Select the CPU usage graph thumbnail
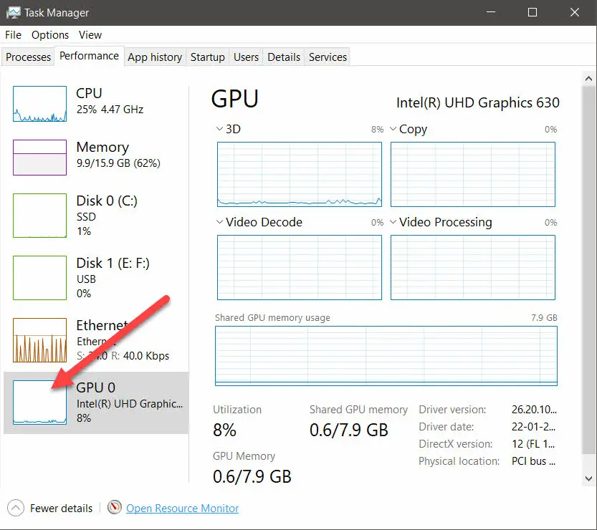The image size is (597, 530). [39, 104]
